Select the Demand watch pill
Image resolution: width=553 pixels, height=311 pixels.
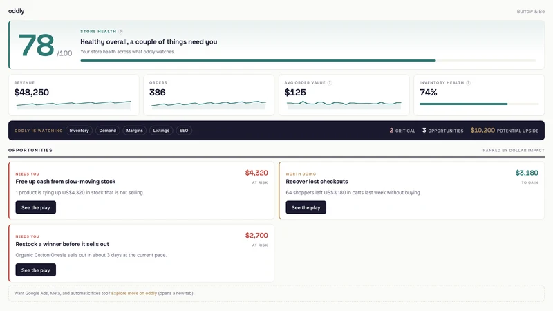click(108, 131)
